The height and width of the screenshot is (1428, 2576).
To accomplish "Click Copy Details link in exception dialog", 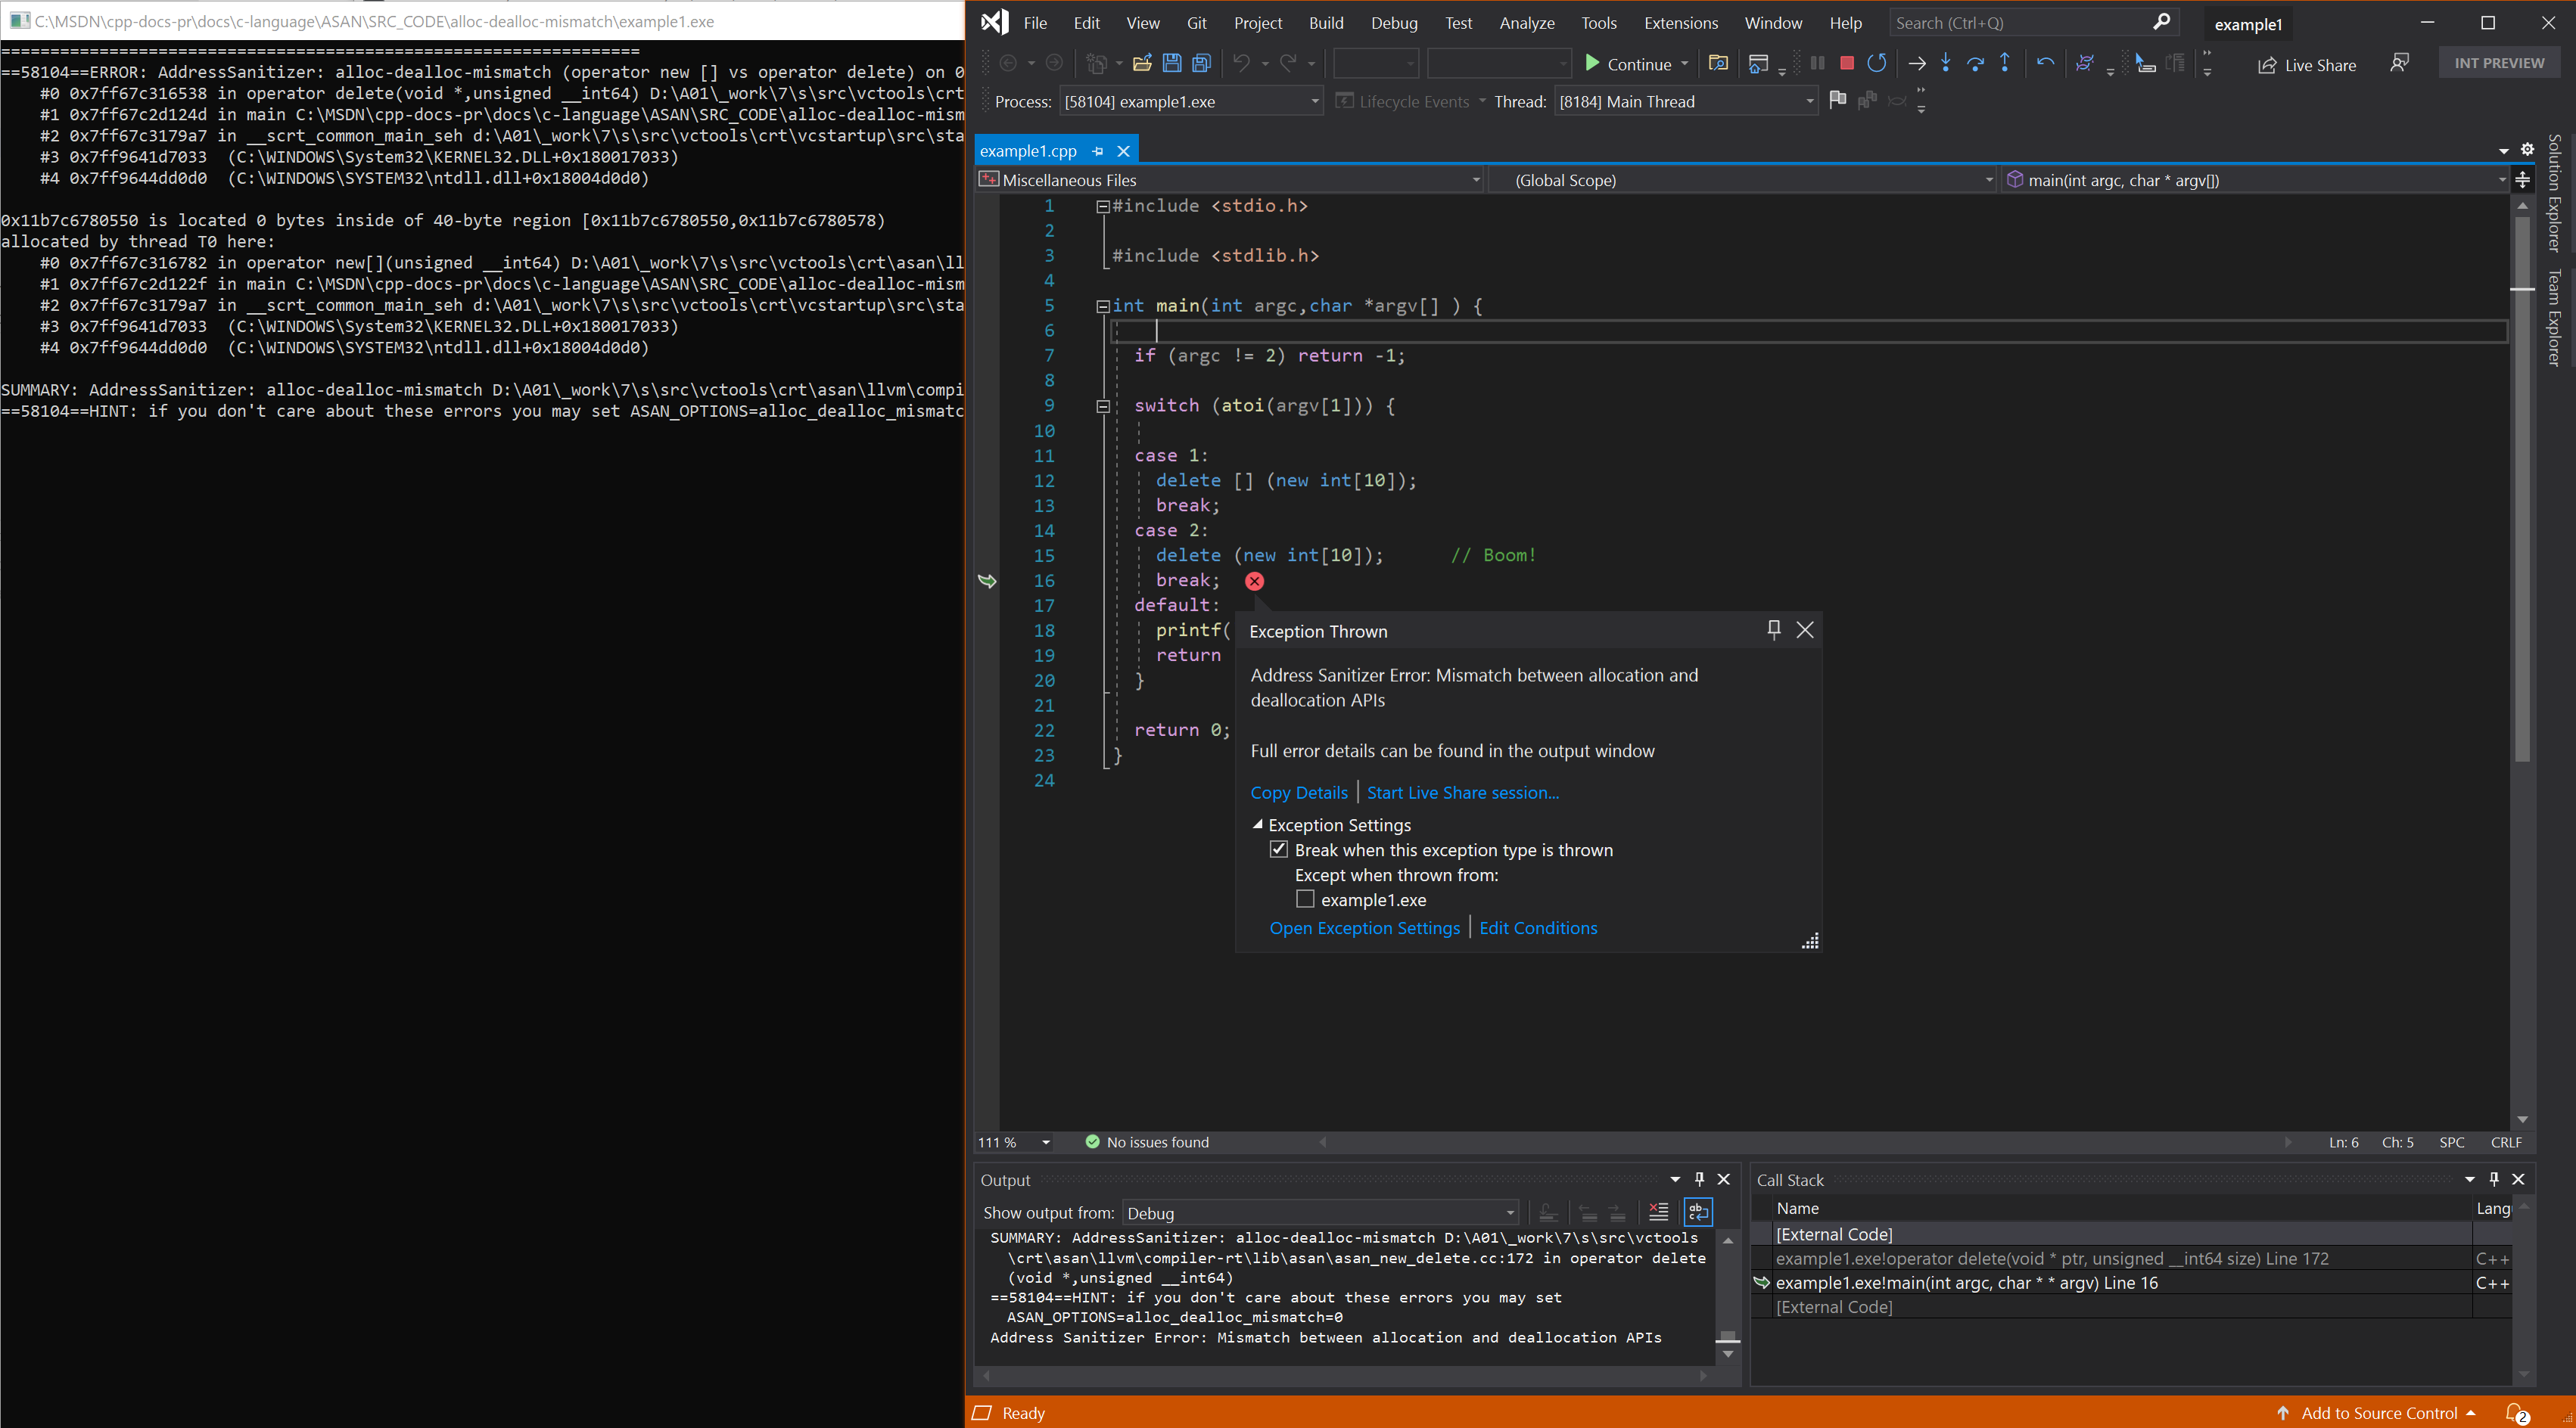I will pos(1299,791).
